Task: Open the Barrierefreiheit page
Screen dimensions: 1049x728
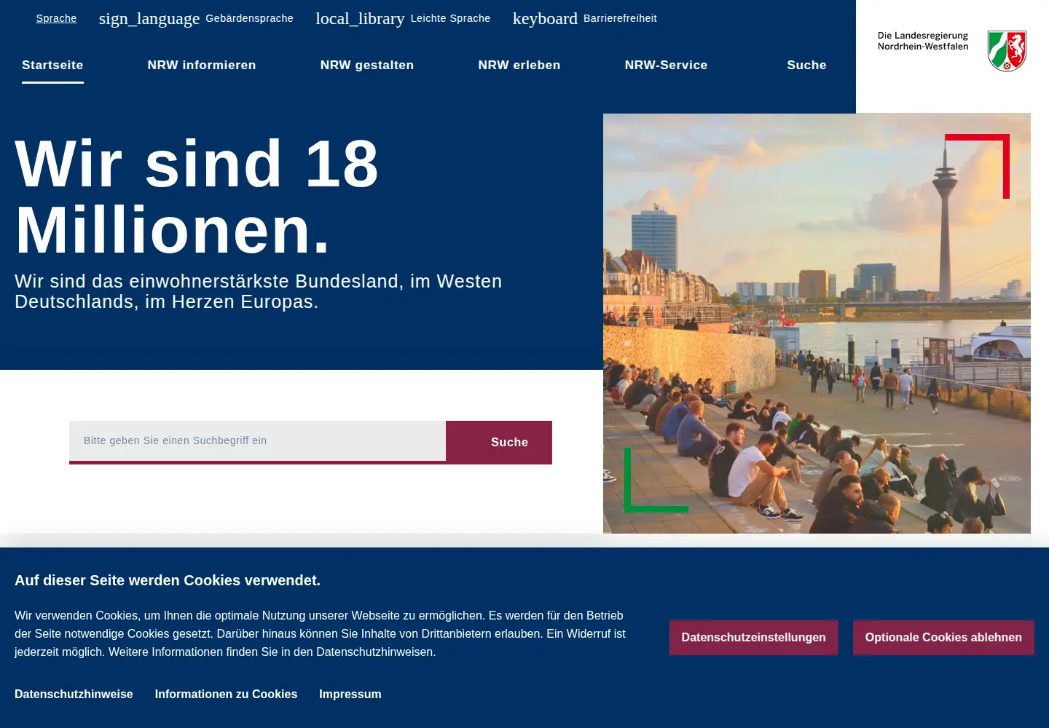Action: (620, 18)
